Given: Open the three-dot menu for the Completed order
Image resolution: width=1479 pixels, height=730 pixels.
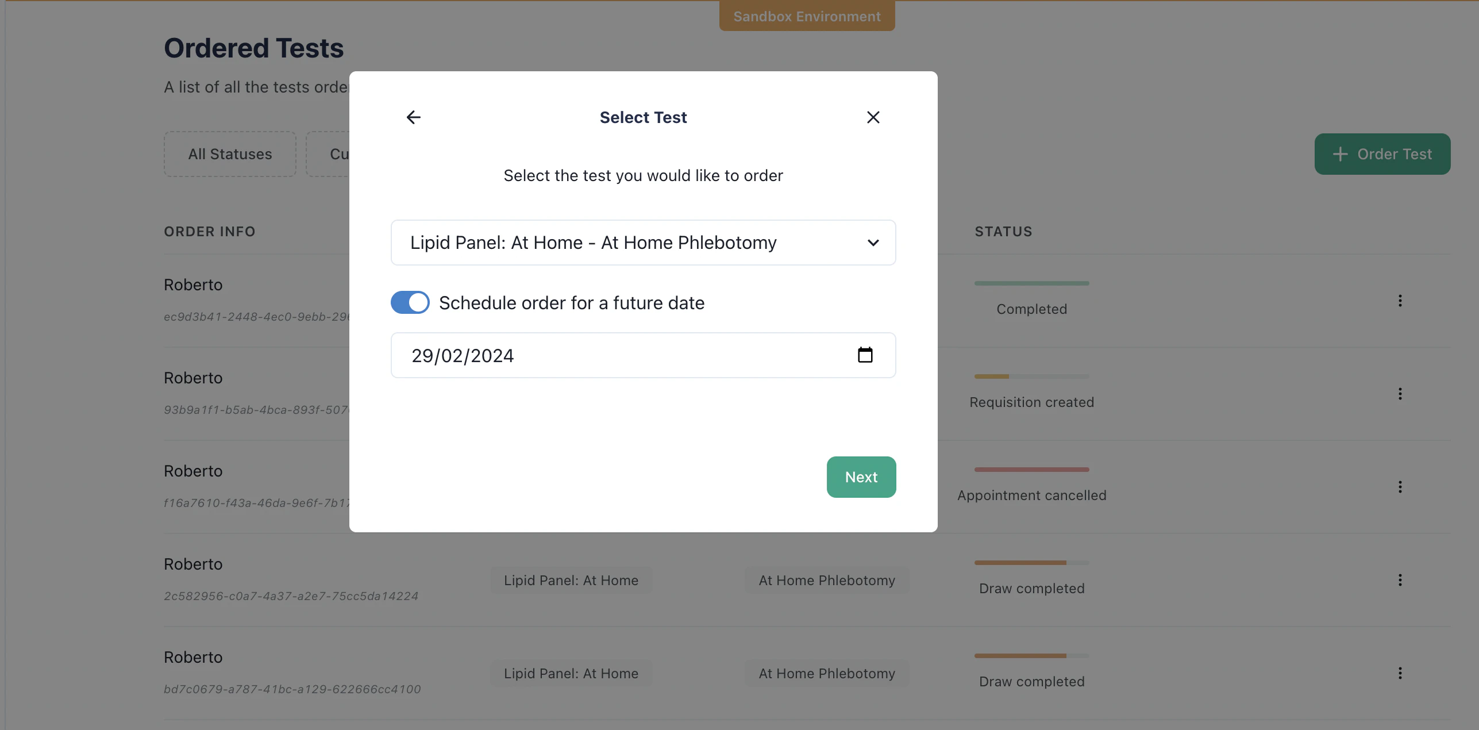Looking at the screenshot, I should click(1400, 301).
